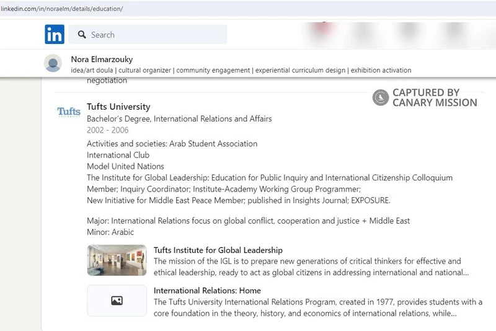Viewport: 496px width, 331px height.
Task: Select the Activities and societies: Arab Student Association line
Action: tap(172, 144)
